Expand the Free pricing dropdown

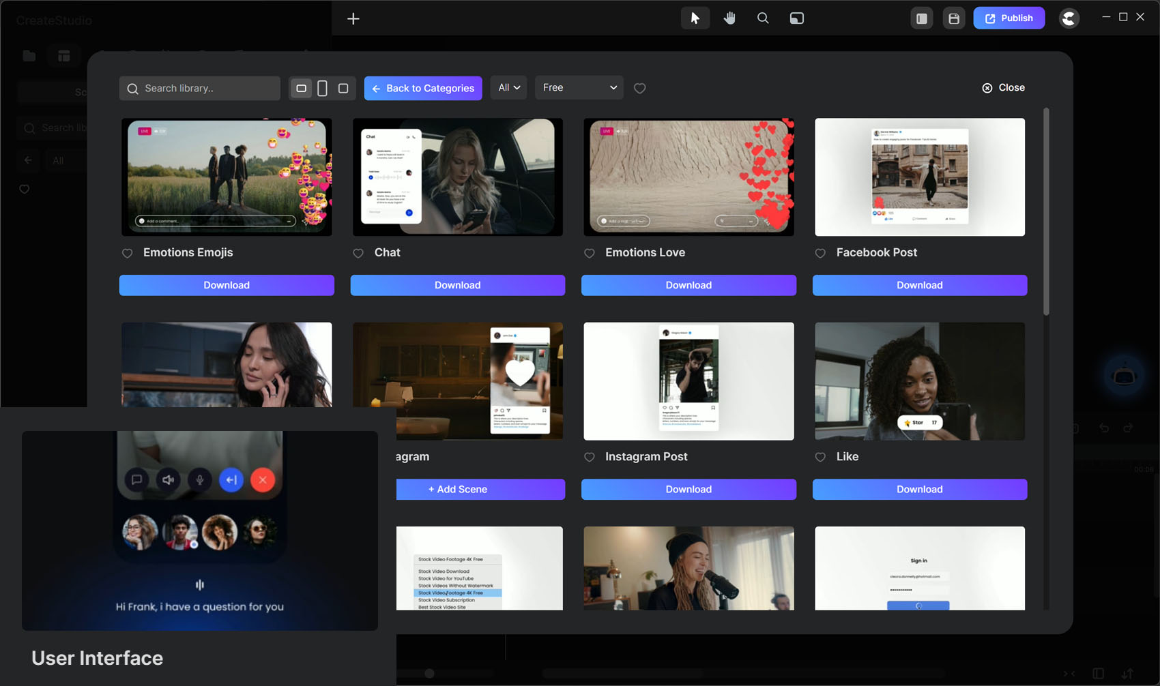[579, 88]
